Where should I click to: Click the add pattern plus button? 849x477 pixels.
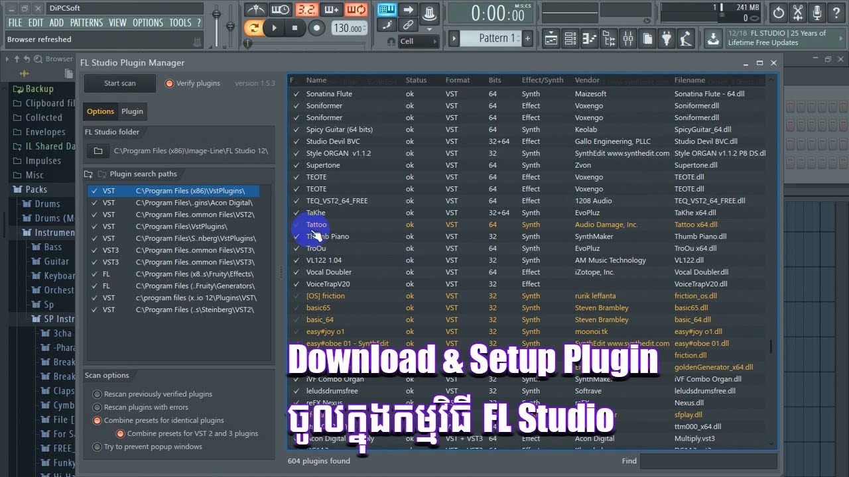click(528, 38)
